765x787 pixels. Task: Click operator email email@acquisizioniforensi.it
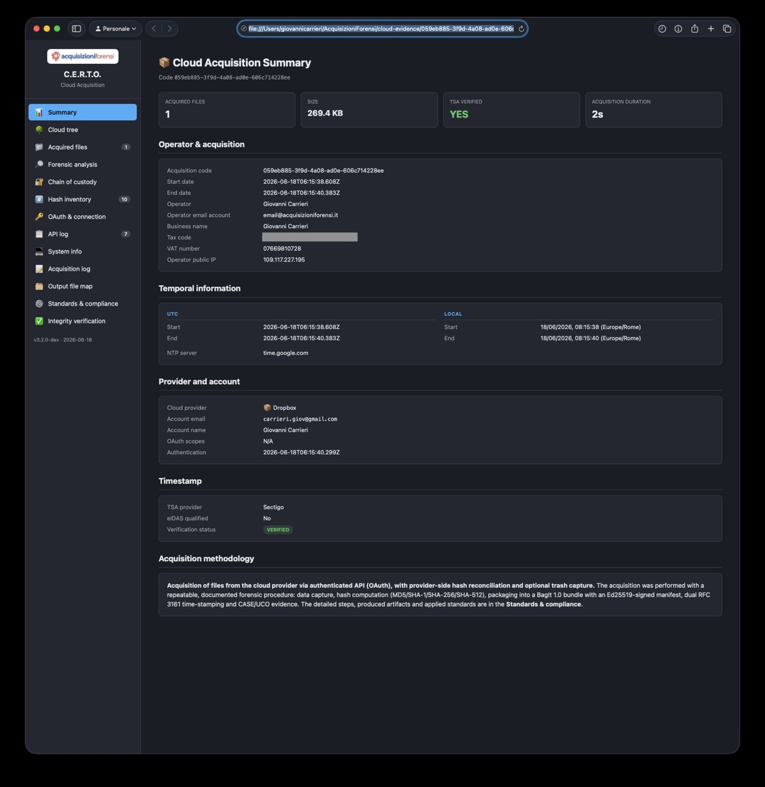click(300, 215)
